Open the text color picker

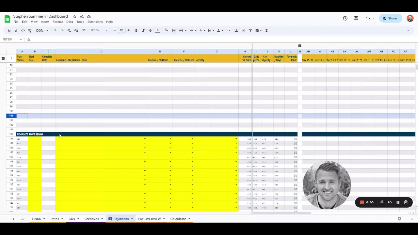pos(157,30)
